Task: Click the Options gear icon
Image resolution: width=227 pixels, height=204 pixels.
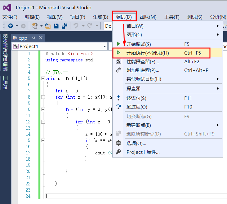Action: coord(118,143)
